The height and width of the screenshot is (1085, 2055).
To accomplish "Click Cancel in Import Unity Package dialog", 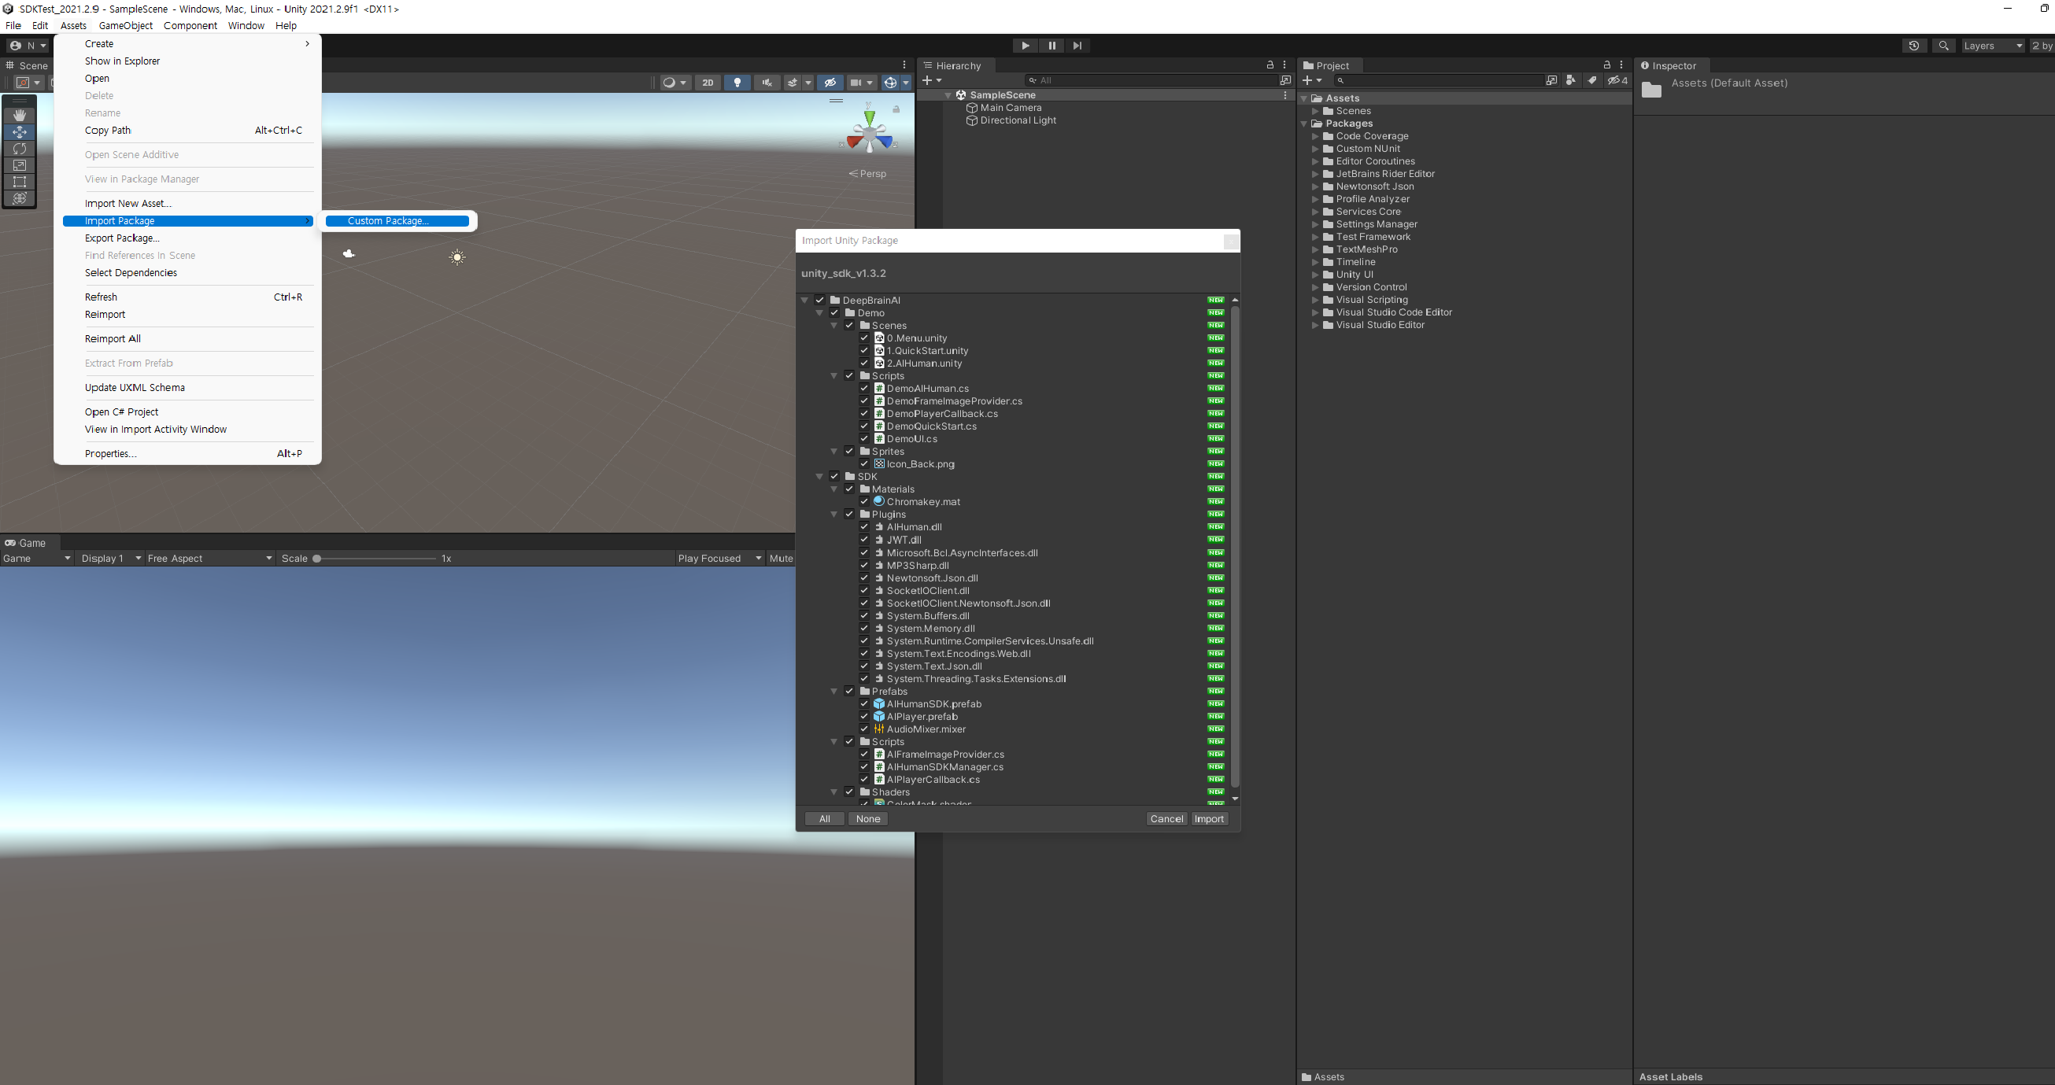I will pyautogui.click(x=1166, y=820).
